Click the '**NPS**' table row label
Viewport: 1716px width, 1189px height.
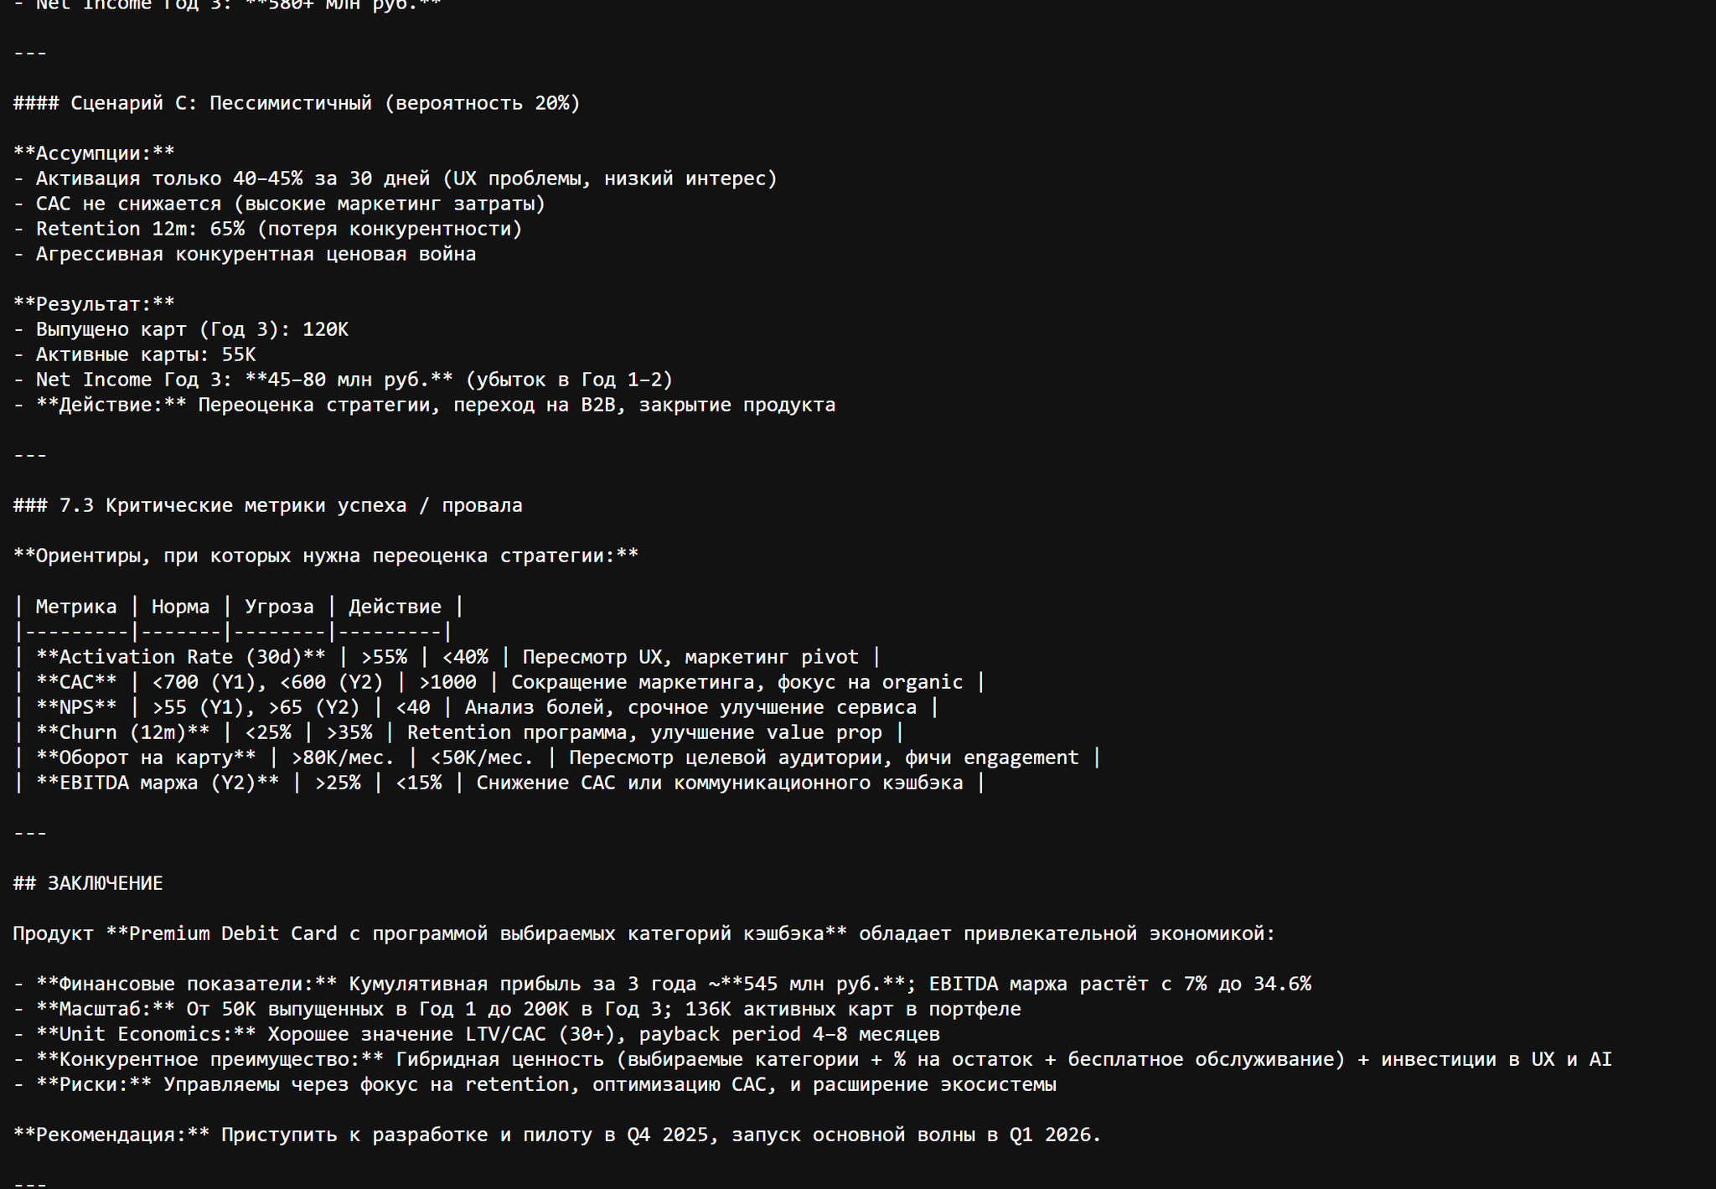pos(75,707)
